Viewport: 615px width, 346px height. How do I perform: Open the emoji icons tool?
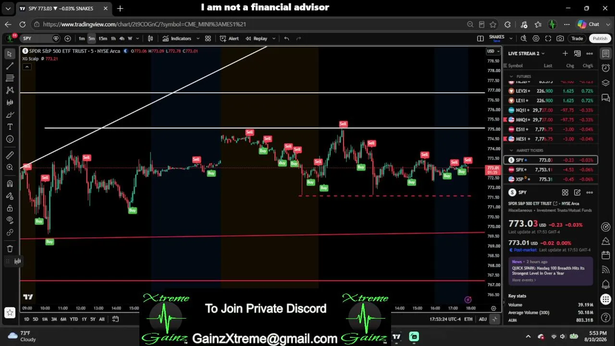tap(10, 139)
